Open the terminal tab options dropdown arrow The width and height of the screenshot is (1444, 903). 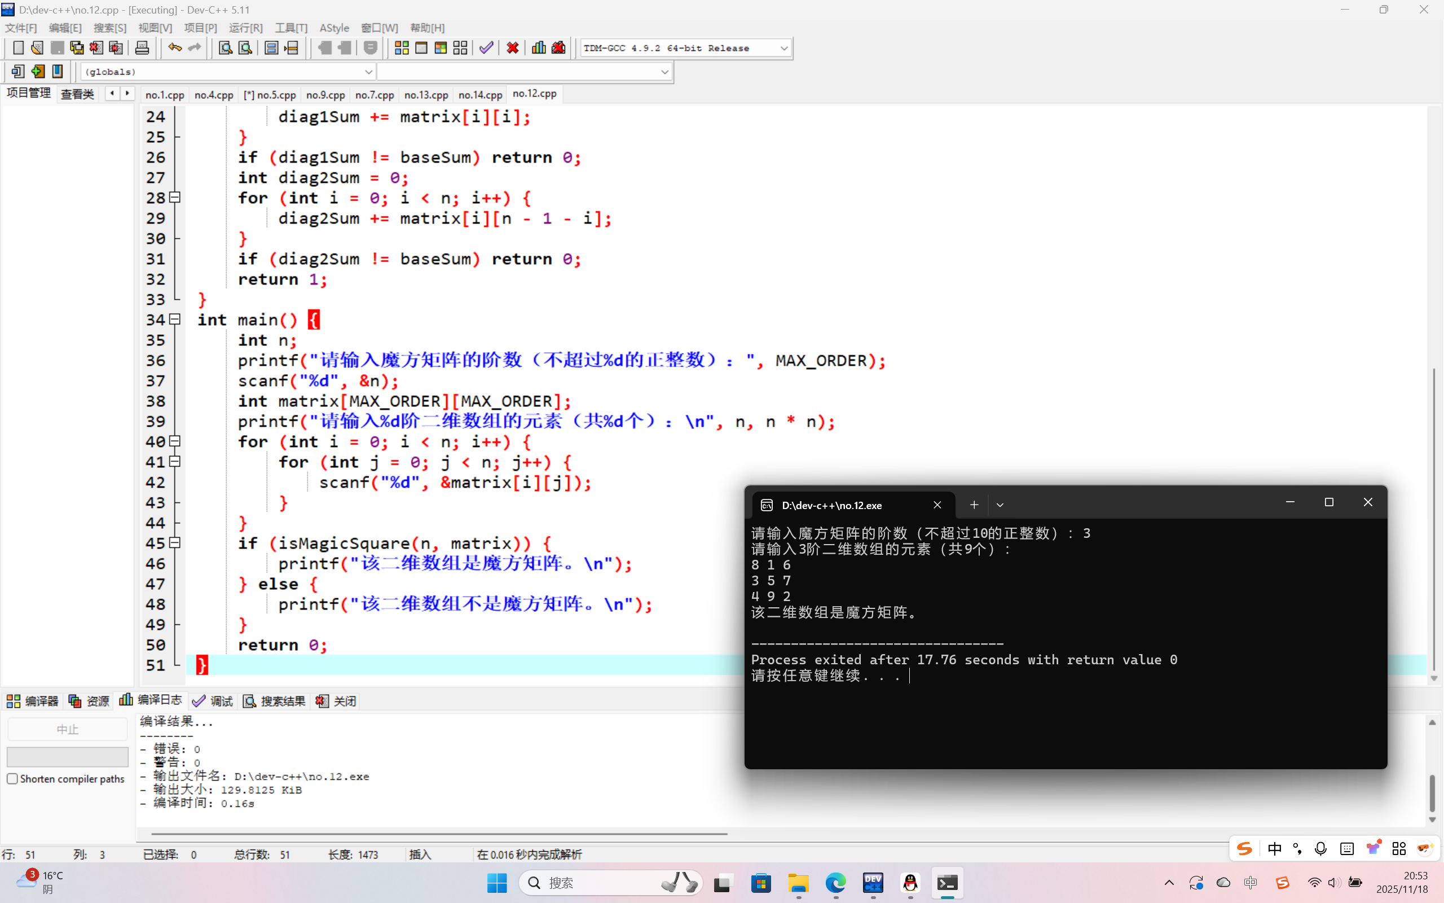click(x=1000, y=505)
